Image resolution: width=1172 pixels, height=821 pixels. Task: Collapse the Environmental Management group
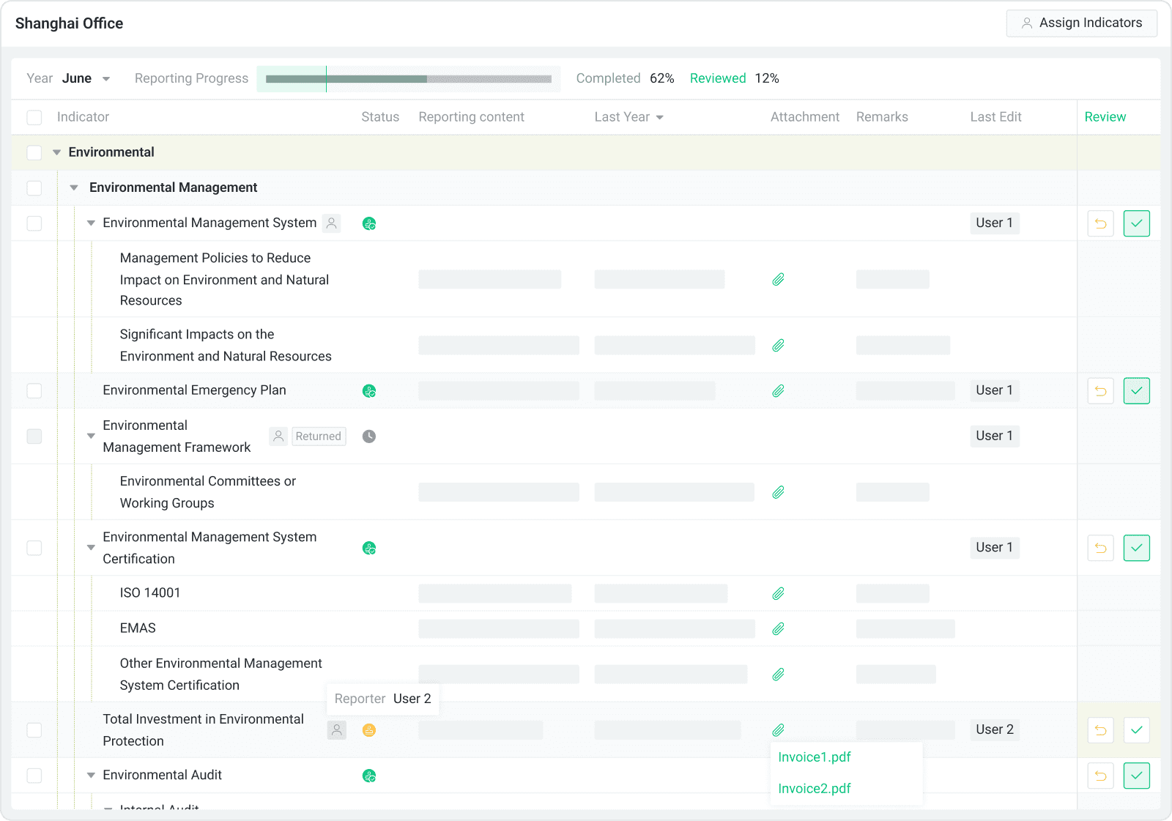point(74,187)
